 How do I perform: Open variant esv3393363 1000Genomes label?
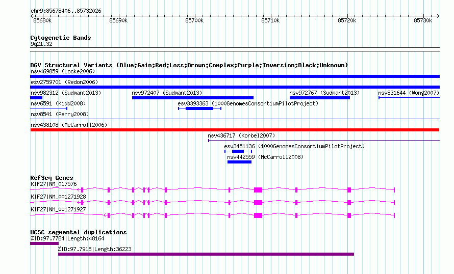click(x=248, y=103)
